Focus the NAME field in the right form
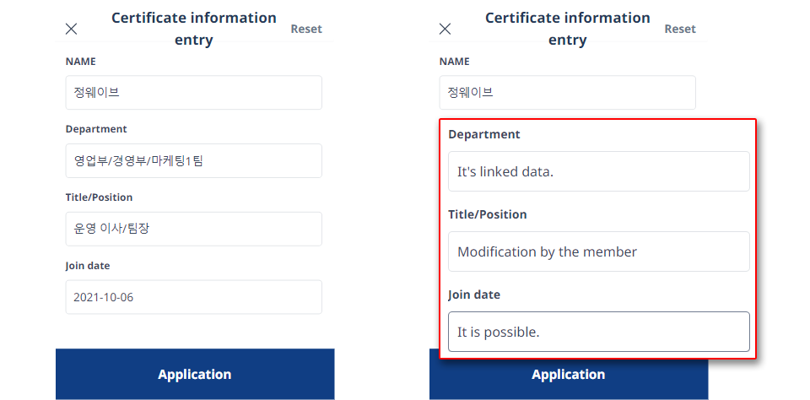Image resolution: width=810 pixels, height=400 pixels. tap(567, 93)
